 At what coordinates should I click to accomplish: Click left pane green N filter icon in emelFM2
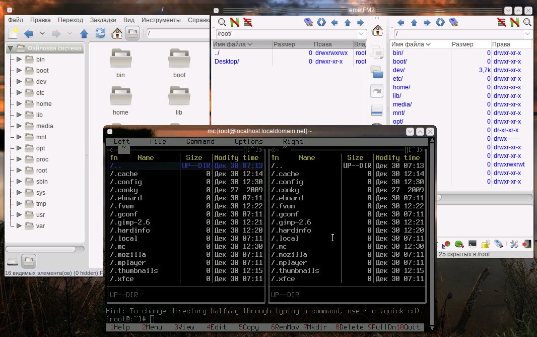[235, 22]
